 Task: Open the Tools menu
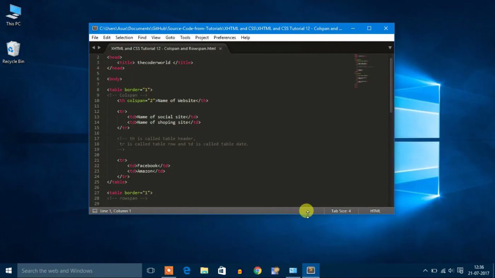point(185,37)
